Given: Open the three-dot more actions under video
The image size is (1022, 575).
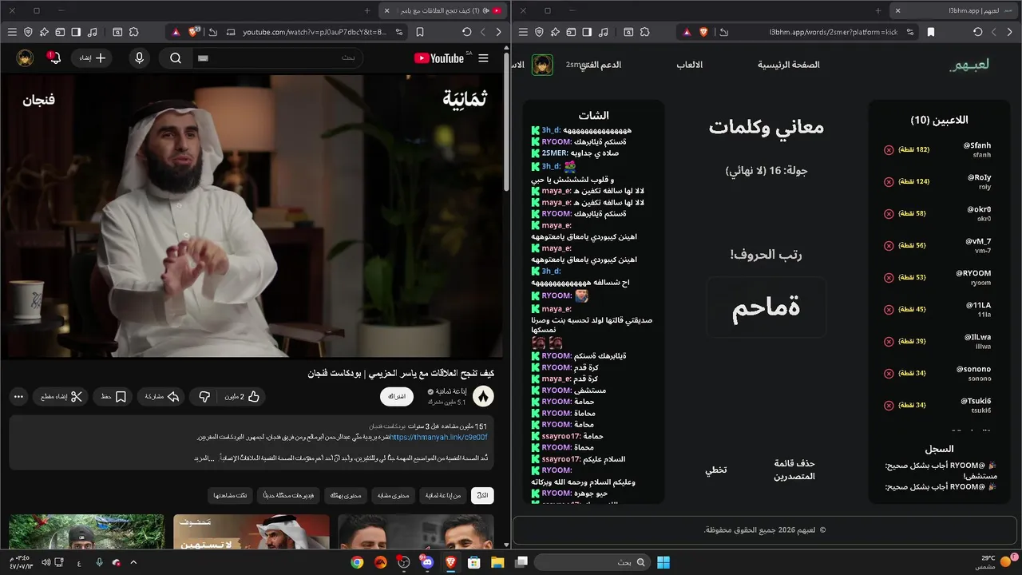Looking at the screenshot, I should [18, 397].
